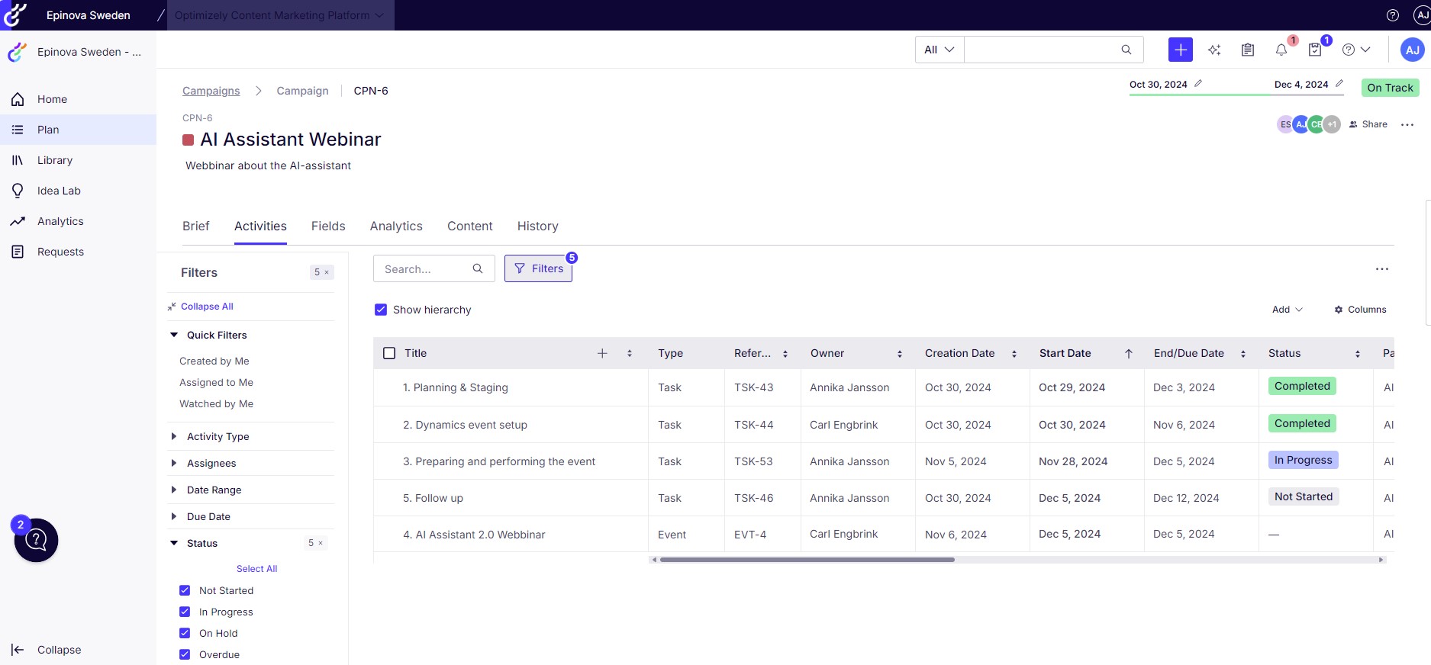
Task: Switch to the Content tab
Action: click(x=470, y=226)
